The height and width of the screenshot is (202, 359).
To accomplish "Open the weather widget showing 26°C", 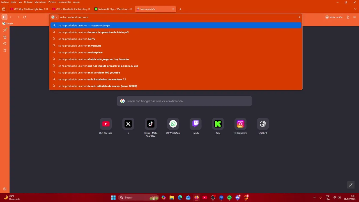I will tap(12, 198).
